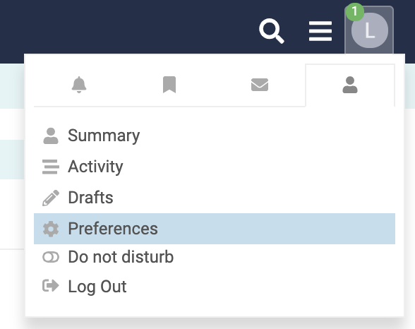Viewport: 415px width, 329px height.
Task: Select the profile person tab
Action: [350, 85]
